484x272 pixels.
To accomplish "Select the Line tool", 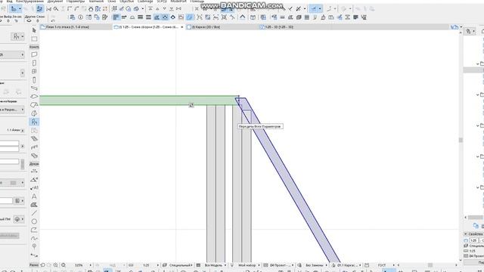I will click(34, 213).
